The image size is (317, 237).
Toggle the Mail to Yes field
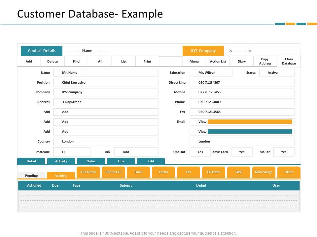[x=284, y=152]
